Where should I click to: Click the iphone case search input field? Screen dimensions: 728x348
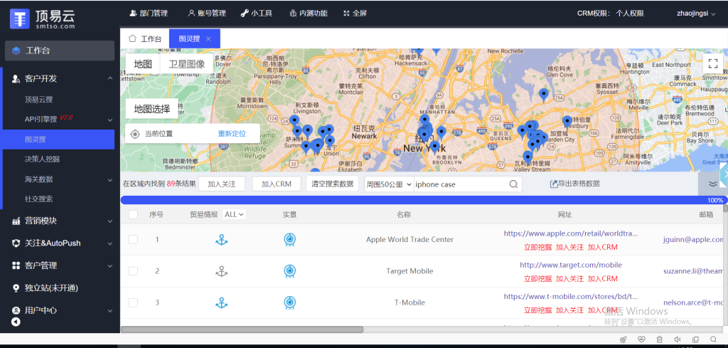tap(461, 184)
